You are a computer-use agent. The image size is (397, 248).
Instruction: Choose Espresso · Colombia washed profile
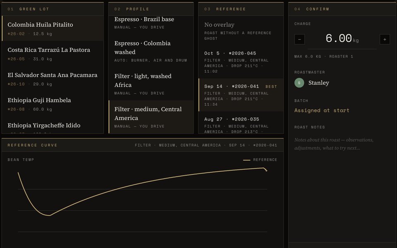coord(151,51)
